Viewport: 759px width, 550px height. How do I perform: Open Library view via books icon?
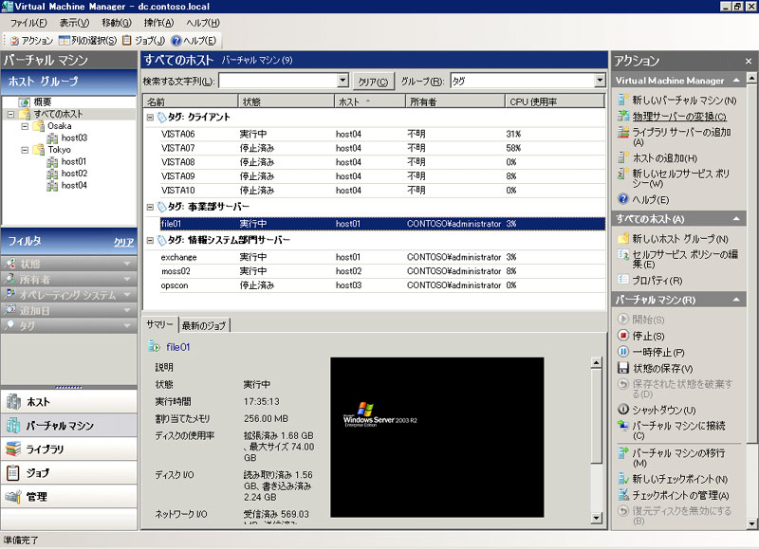pos(13,449)
